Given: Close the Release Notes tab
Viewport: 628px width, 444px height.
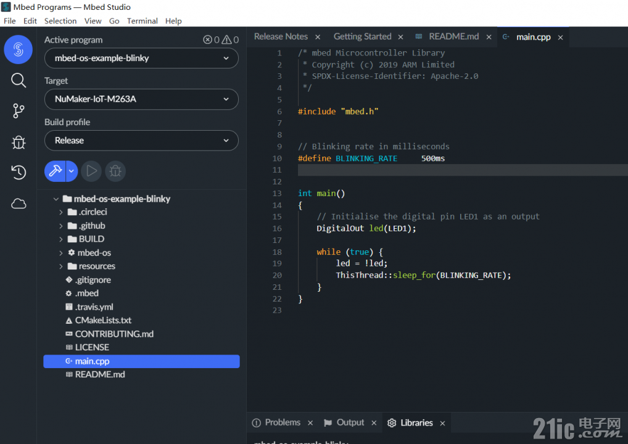Looking at the screenshot, I should point(318,37).
